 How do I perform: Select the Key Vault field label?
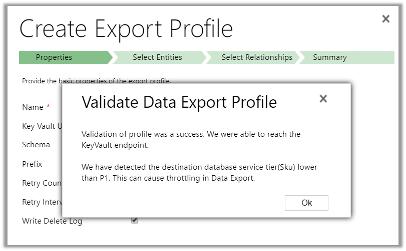click(x=42, y=126)
